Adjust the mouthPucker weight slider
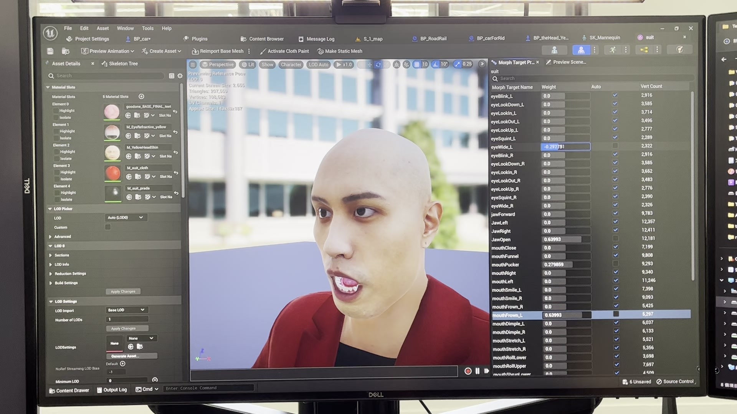The width and height of the screenshot is (737, 414). click(x=566, y=264)
